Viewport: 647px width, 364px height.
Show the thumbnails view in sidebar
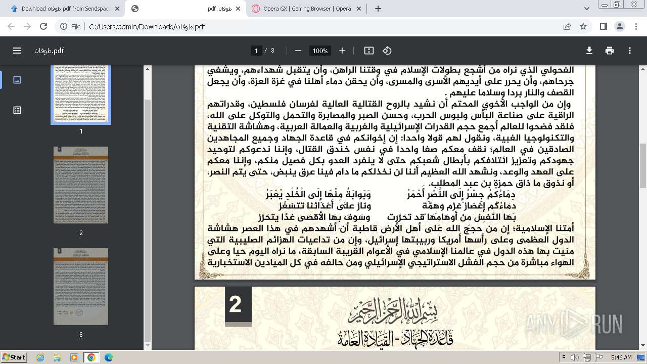(17, 80)
